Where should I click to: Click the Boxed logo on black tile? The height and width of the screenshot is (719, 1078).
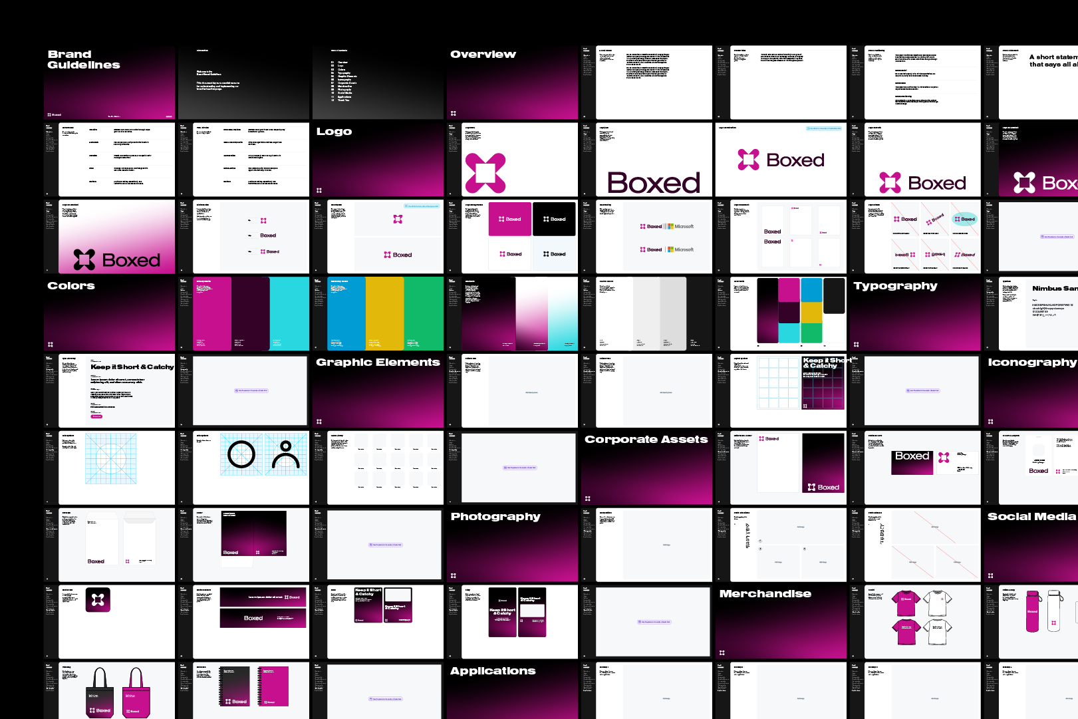554,219
